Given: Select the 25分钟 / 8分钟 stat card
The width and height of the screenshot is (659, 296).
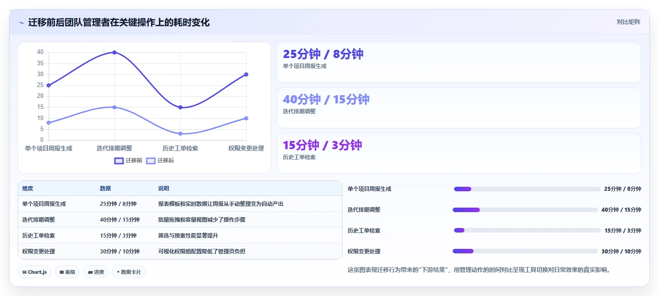Looking at the screenshot, I should [459, 62].
